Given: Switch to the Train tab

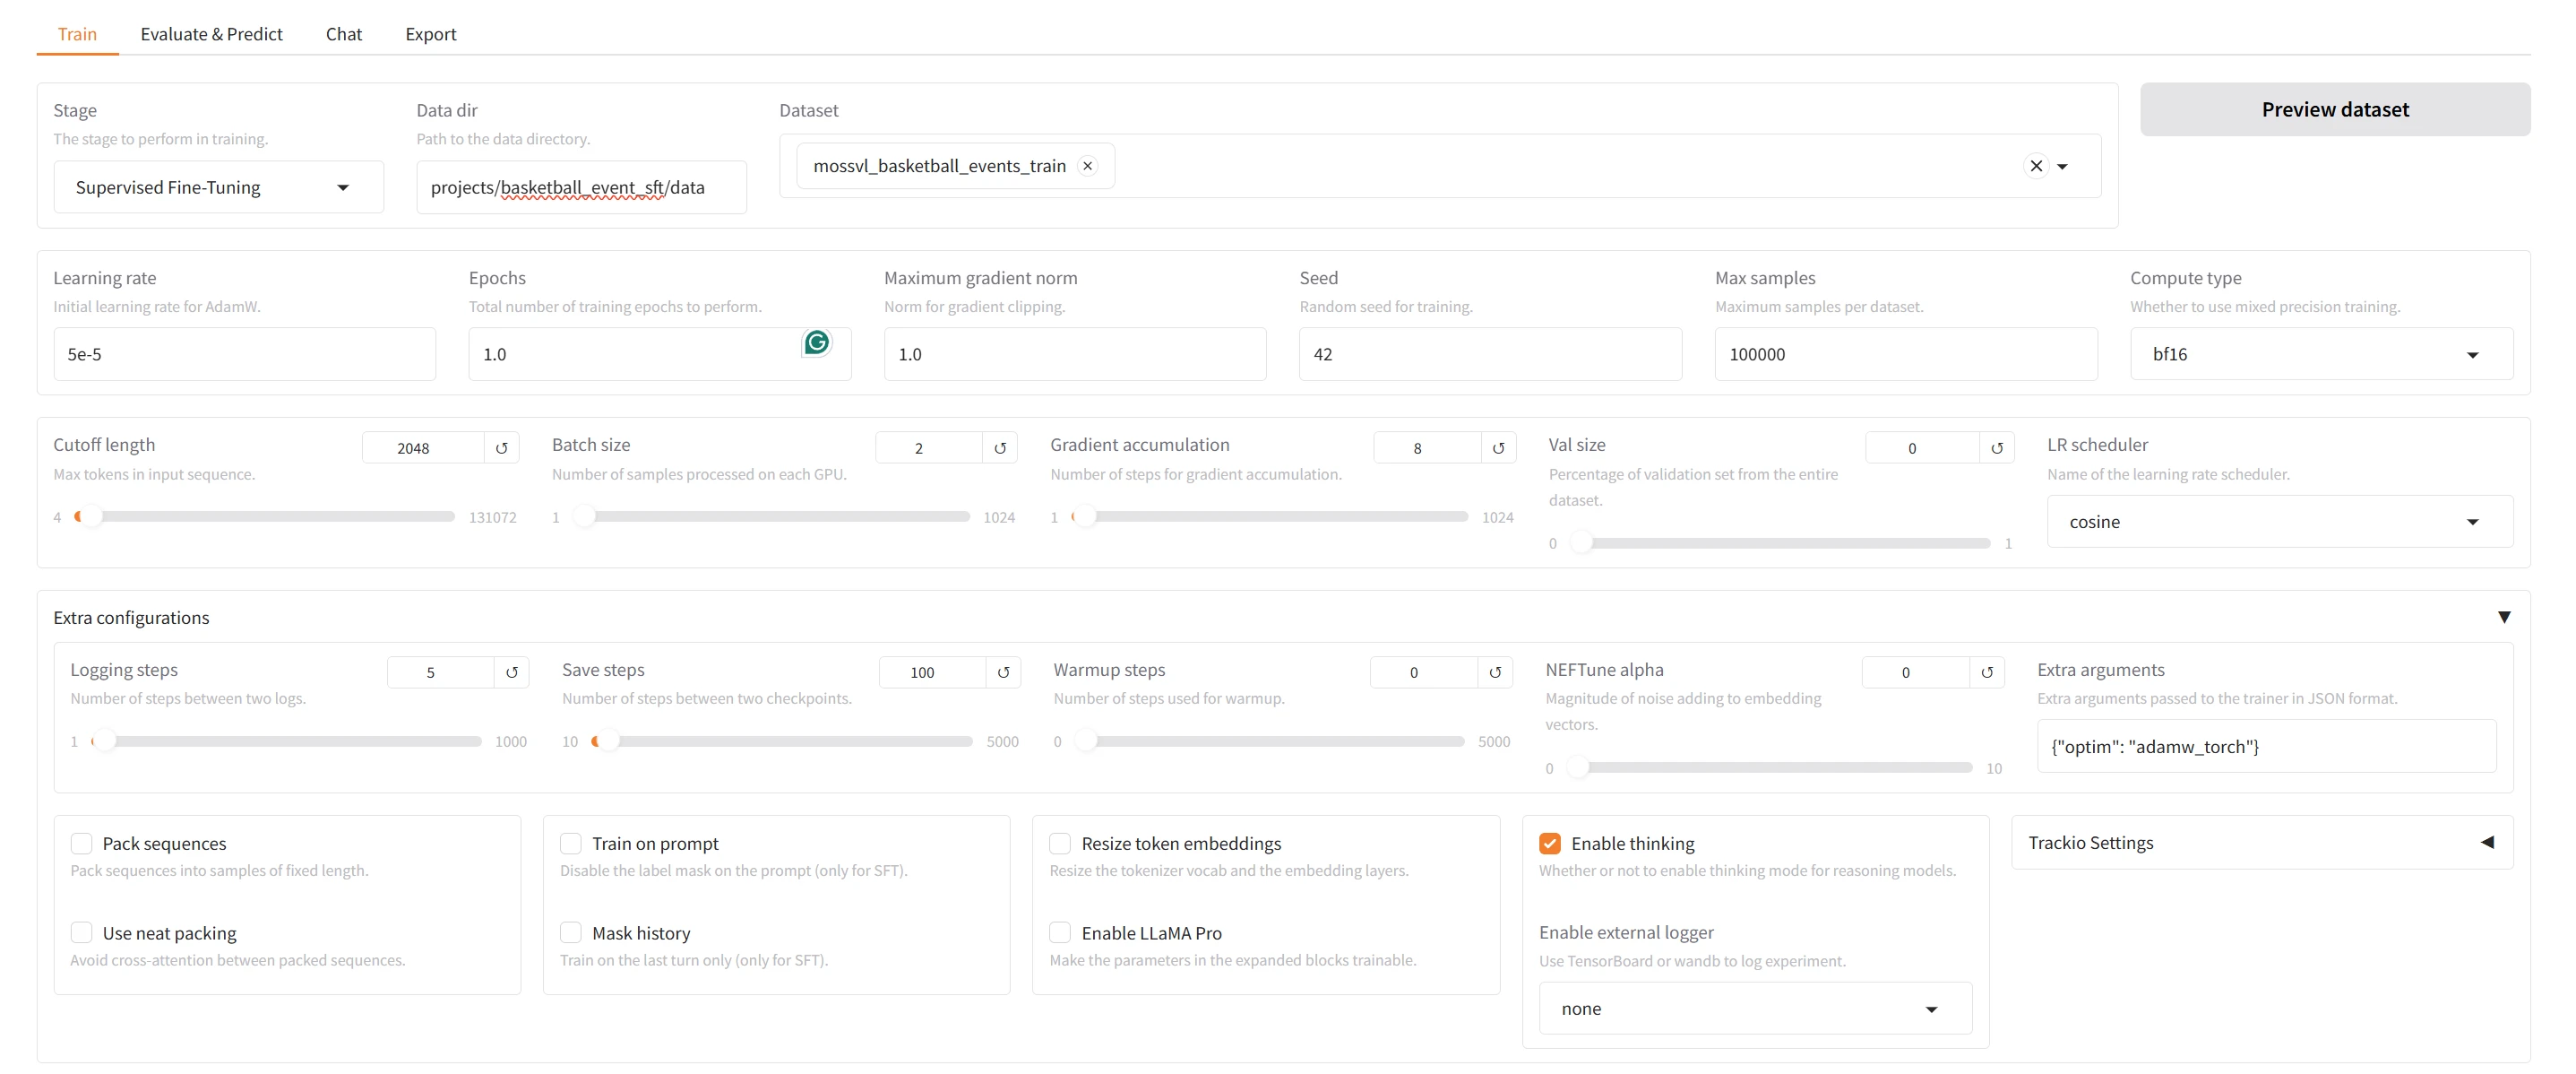Looking at the screenshot, I should (x=77, y=34).
